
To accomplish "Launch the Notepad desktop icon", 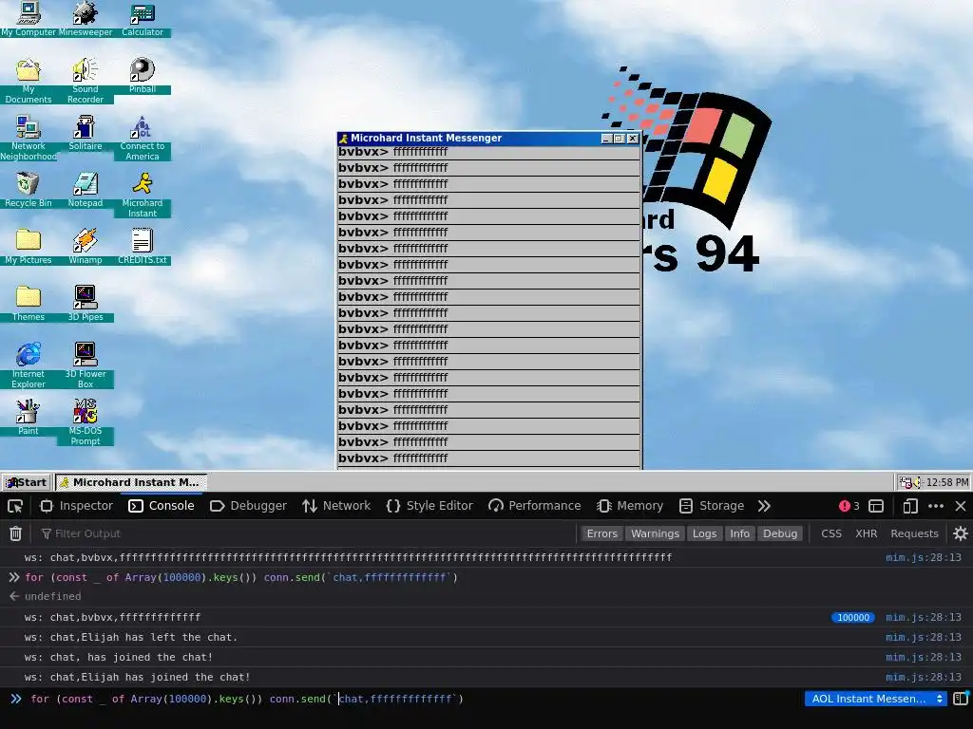I will (x=85, y=190).
